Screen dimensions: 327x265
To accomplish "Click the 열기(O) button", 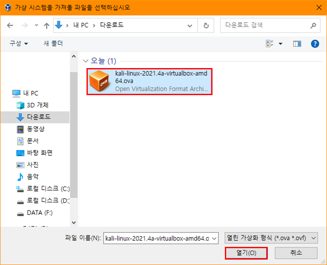I will [x=247, y=253].
